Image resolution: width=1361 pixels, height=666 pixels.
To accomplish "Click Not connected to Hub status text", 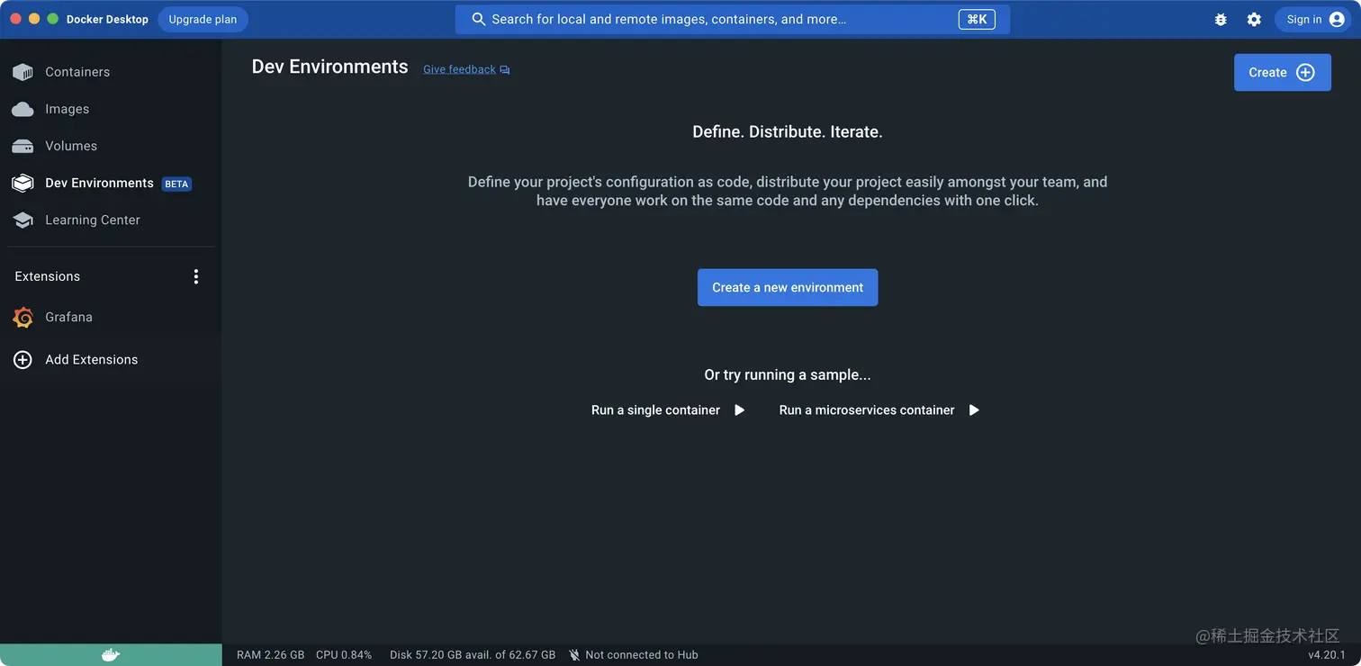I will coord(642,655).
